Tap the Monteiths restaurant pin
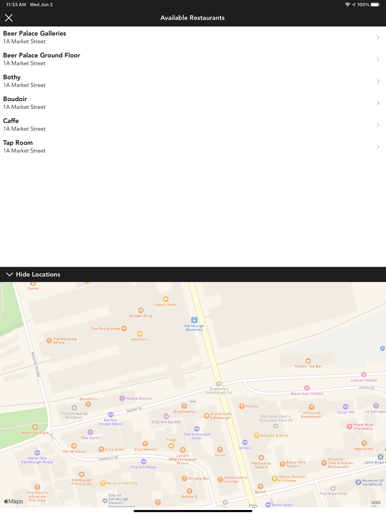386x515 pixels. point(364,443)
